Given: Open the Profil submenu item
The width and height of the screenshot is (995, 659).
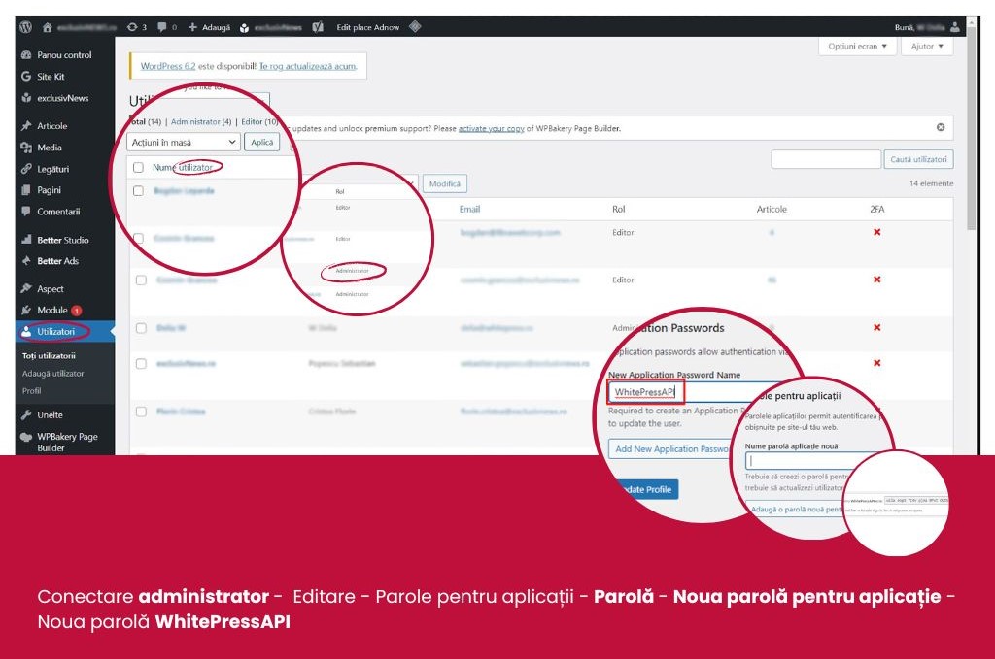Looking at the screenshot, I should tap(32, 391).
